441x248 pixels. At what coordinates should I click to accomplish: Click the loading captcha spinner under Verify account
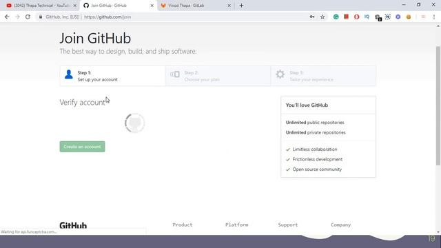pos(135,123)
